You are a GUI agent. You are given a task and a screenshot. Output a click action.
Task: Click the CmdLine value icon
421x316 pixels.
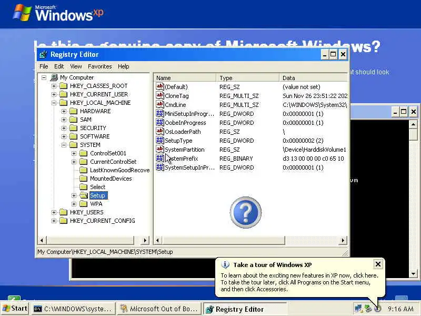[x=160, y=104]
